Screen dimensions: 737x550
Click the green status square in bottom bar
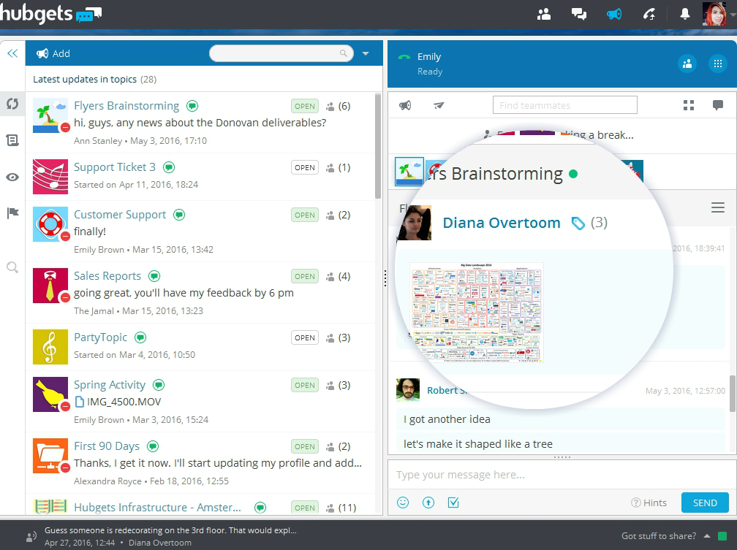(x=722, y=536)
